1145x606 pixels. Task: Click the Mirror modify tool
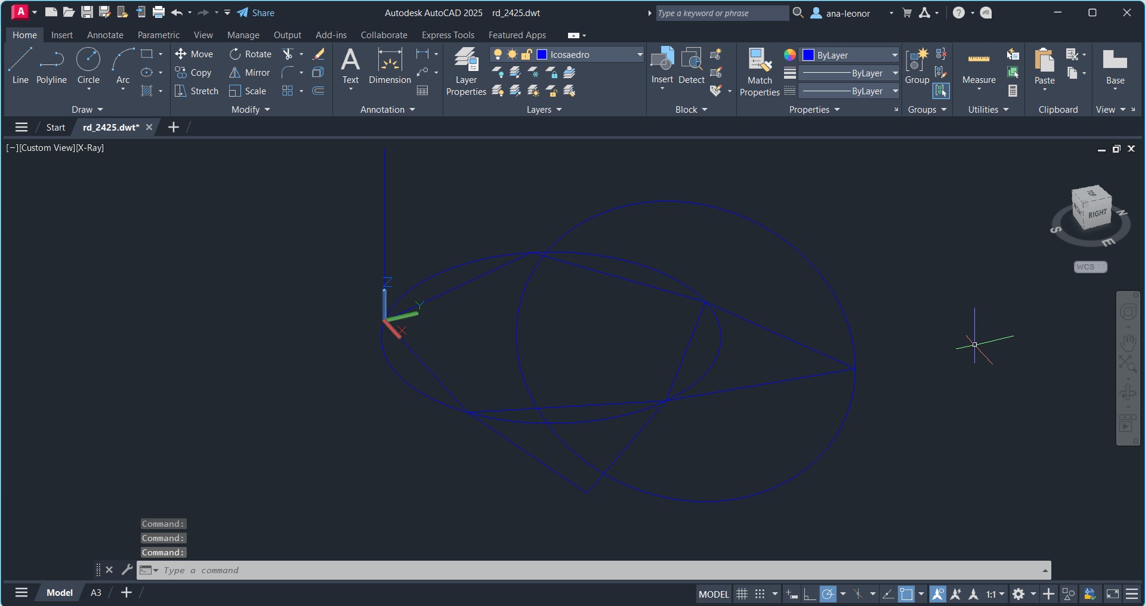click(x=250, y=73)
